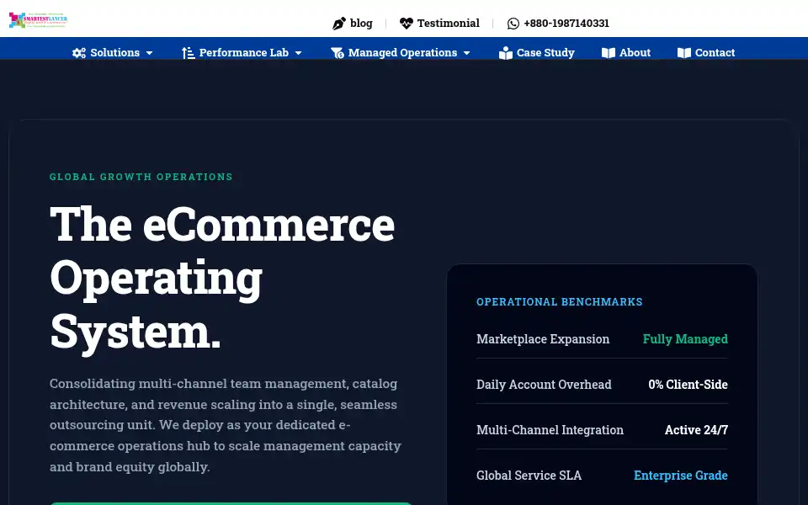Screen dimensions: 808x505
Task: Open the blog link
Action: coord(361,24)
